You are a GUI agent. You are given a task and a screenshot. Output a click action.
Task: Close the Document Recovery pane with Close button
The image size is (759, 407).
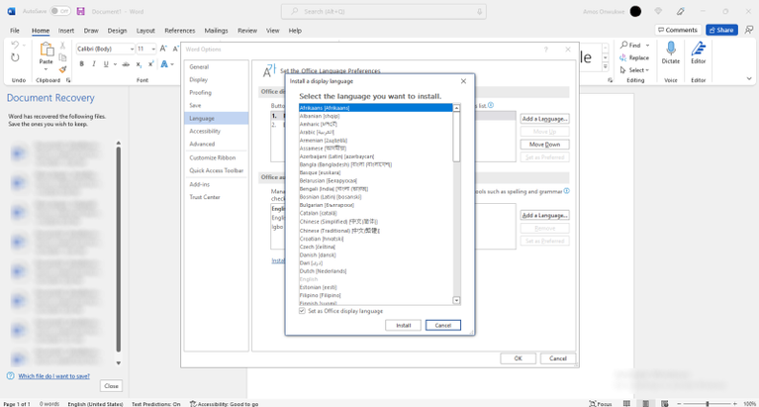112,386
